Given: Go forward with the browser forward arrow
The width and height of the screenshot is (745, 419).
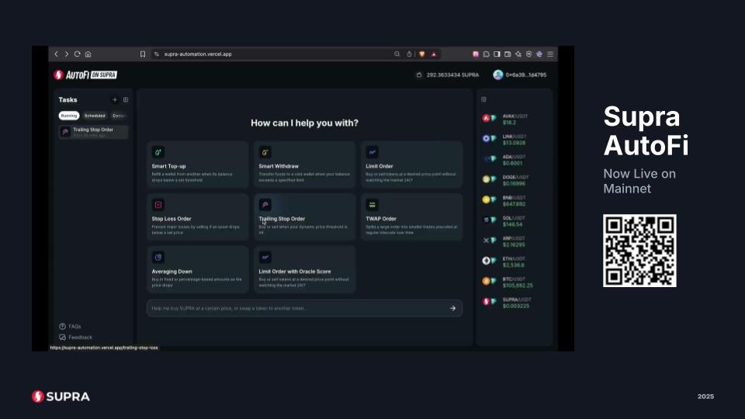Looking at the screenshot, I should click(67, 54).
